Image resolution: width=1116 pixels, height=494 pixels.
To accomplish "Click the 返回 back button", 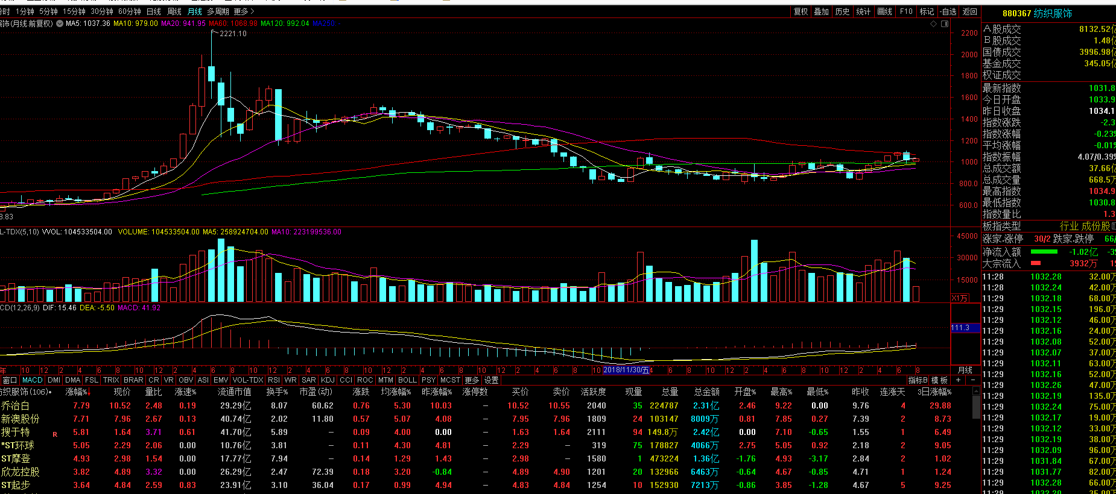I will click(970, 11).
